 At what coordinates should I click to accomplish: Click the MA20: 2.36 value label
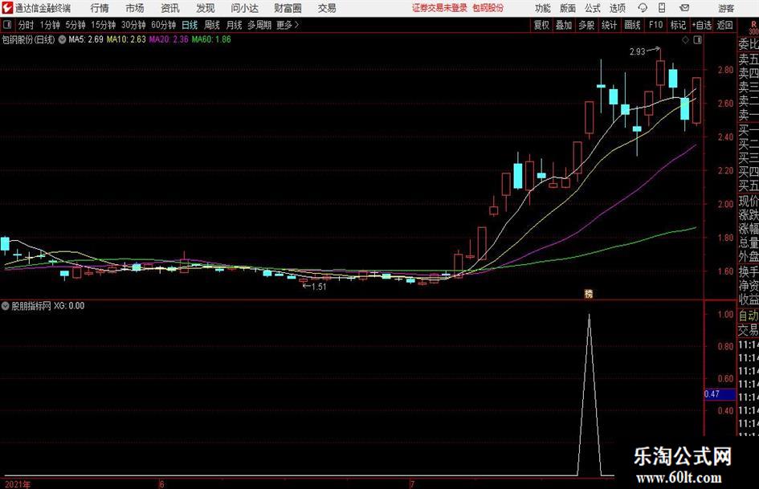[169, 39]
